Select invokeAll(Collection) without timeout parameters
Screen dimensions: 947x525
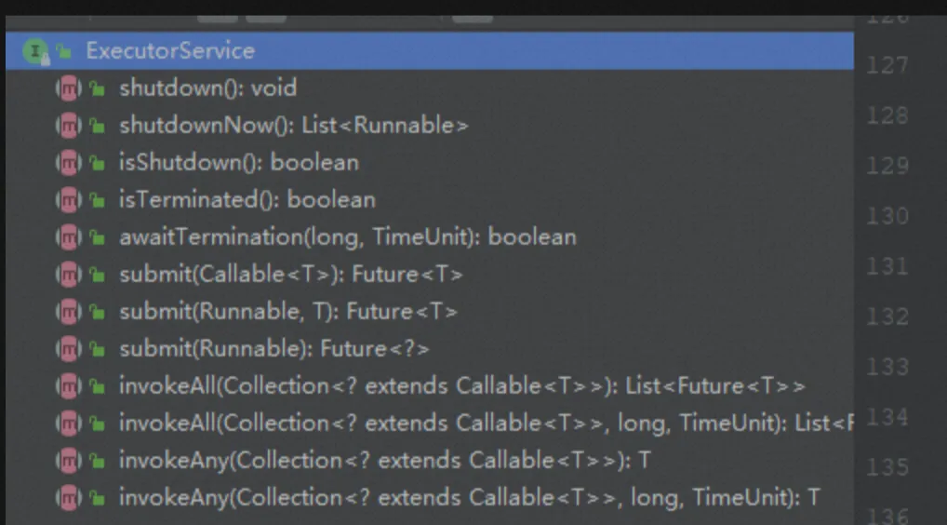click(461, 386)
